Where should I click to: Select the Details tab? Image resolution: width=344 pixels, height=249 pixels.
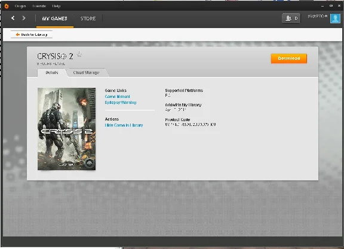tap(52, 73)
